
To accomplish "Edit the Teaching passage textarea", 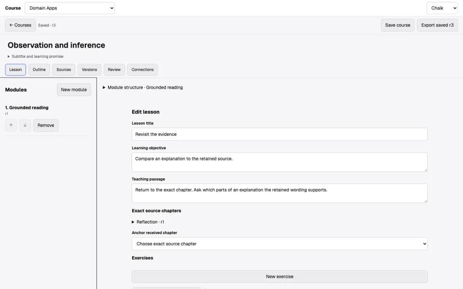I will (279, 193).
